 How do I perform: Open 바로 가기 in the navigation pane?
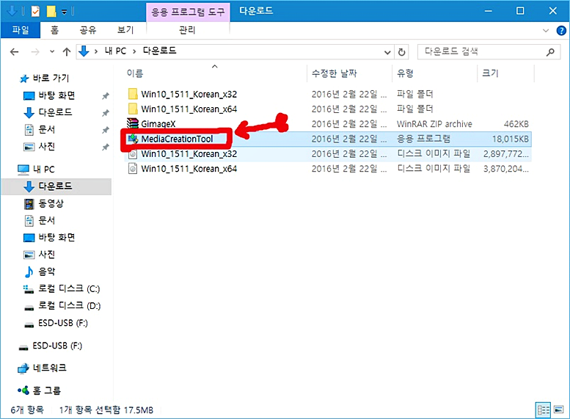(51, 79)
